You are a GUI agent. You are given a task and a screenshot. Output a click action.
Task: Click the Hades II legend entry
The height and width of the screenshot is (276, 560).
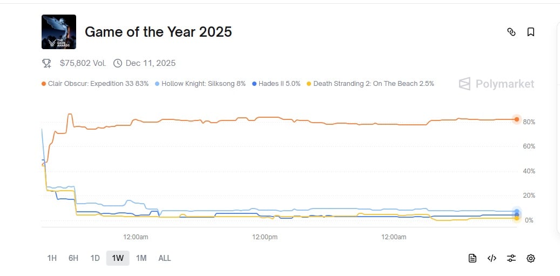coord(276,84)
